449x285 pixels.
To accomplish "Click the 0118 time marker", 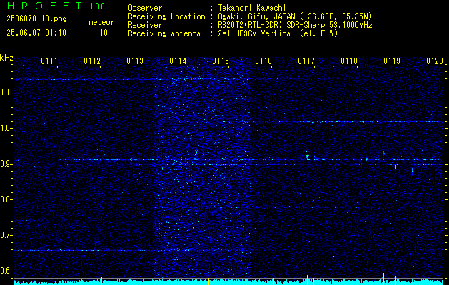I will [x=349, y=61].
